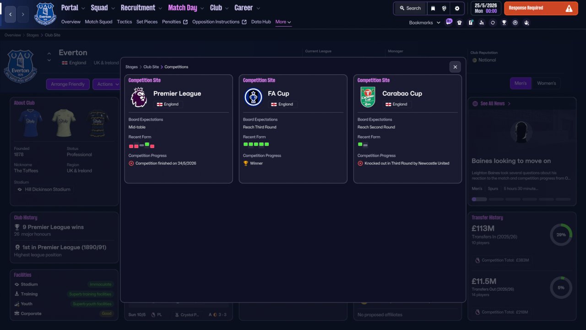Viewport: 586px width, 330px height.
Task: Click the large Everton badge on club page
Action: [21, 67]
